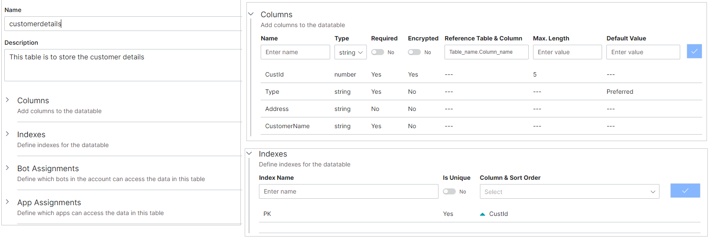Click into the Description text area
713x240 pixels.
(123, 65)
